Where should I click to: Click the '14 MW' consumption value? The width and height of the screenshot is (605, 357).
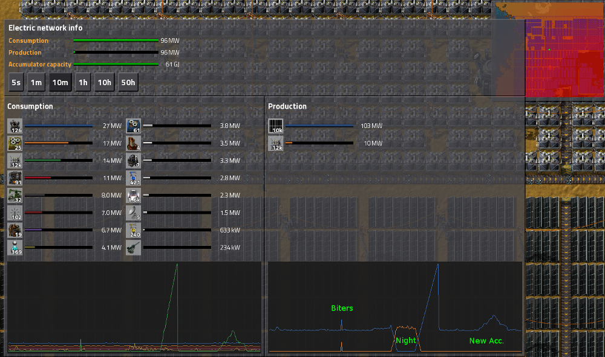pos(113,161)
